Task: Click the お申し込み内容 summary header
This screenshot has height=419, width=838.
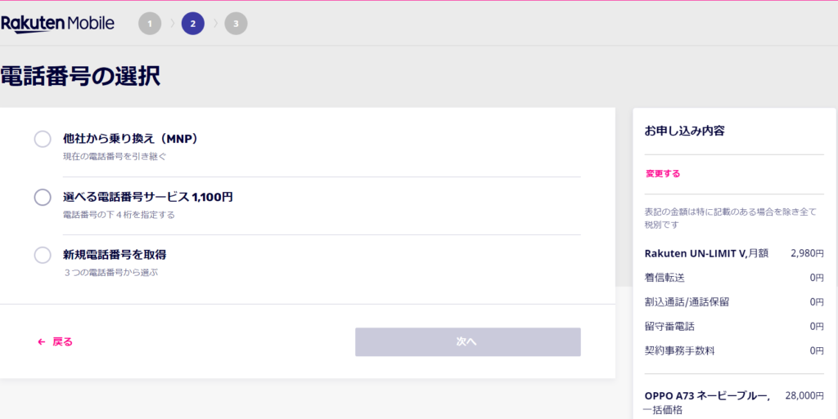Action: tap(685, 131)
